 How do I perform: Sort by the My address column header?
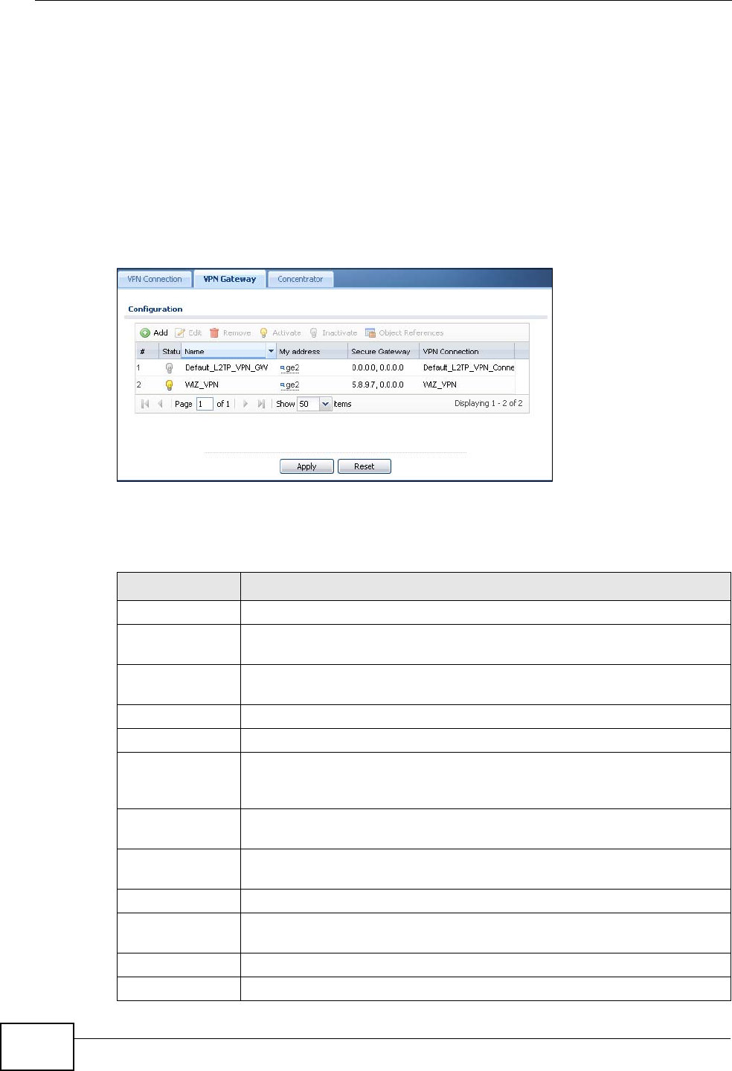click(312, 351)
